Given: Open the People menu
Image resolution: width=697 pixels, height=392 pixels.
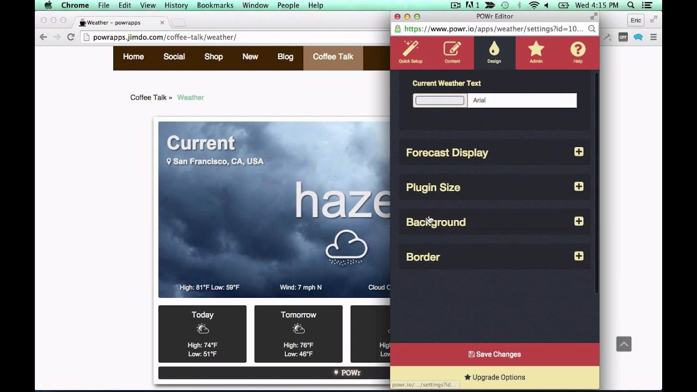Looking at the screenshot, I should [288, 5].
